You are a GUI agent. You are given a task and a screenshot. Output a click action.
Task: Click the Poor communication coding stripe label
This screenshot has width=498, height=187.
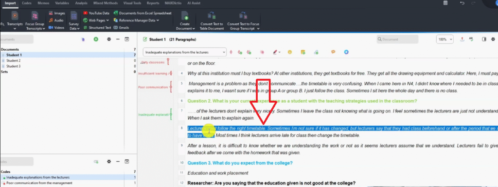[x=153, y=87]
